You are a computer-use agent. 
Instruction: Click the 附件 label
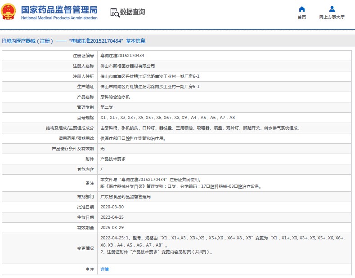coord(90,159)
